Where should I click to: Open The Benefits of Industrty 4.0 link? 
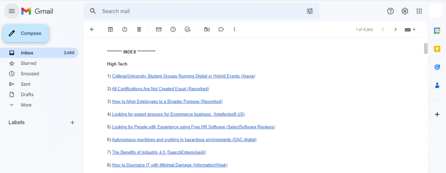click(x=159, y=152)
